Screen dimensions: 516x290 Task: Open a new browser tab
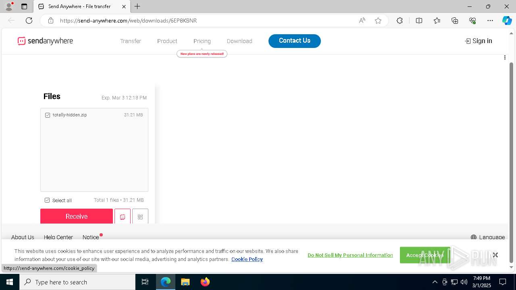(x=137, y=6)
